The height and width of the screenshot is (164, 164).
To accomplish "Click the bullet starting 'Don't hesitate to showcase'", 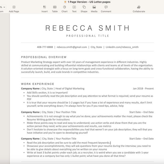I will 89,131.
